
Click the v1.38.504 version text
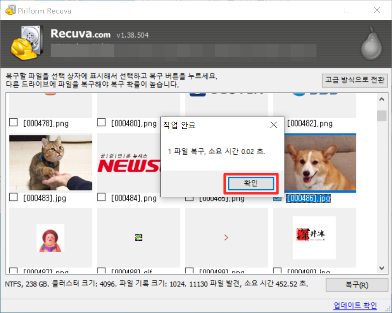[132, 35]
